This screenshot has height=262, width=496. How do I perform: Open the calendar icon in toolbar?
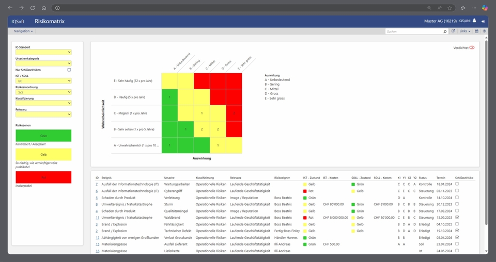click(476, 31)
